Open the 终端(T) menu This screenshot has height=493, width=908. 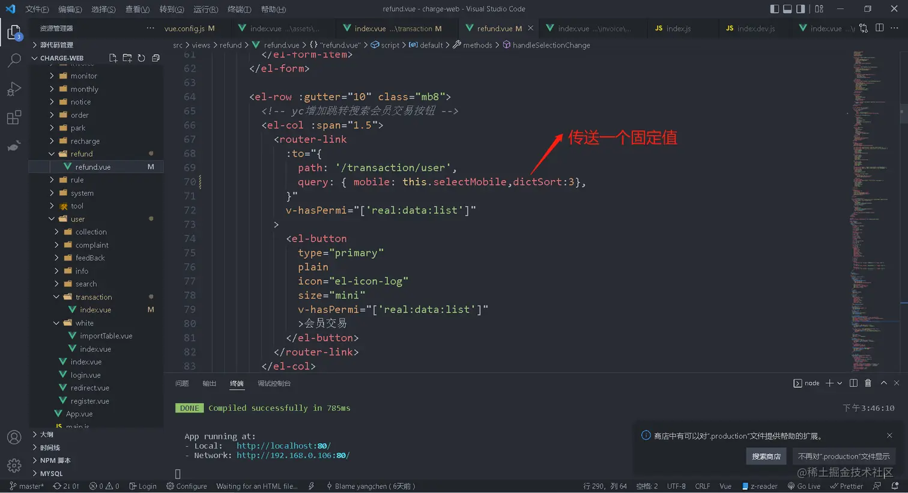tap(240, 9)
